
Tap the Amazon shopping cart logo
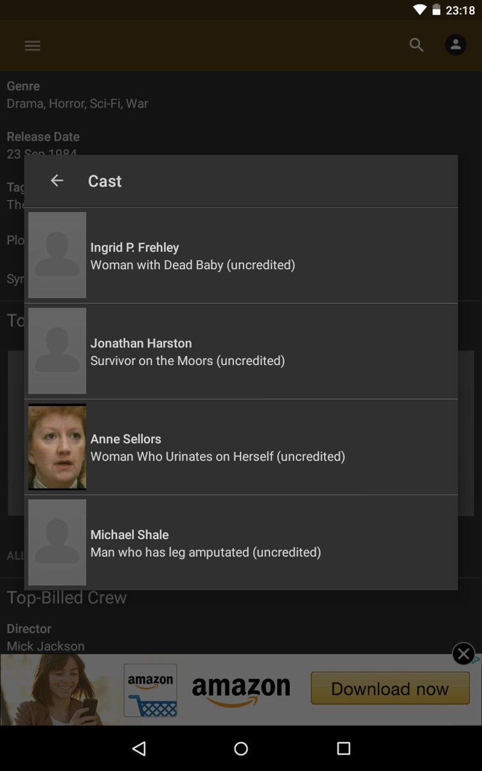coord(150,690)
